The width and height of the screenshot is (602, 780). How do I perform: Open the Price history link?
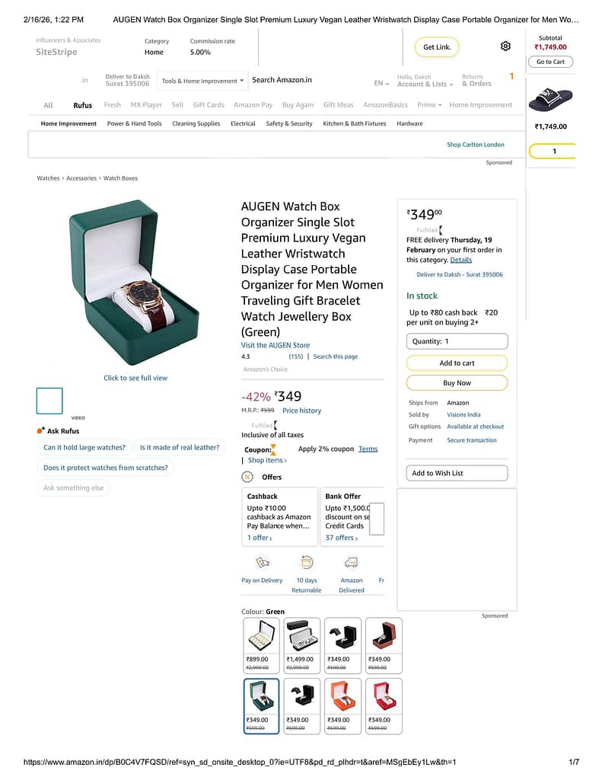tap(301, 411)
